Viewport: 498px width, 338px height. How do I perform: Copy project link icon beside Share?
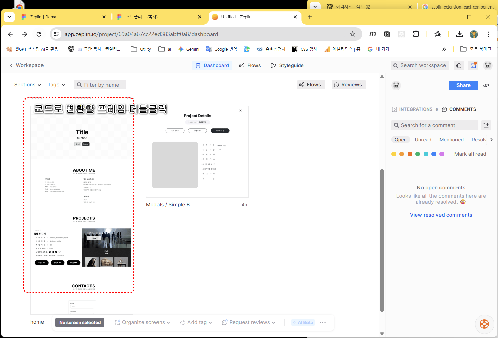pos(486,85)
